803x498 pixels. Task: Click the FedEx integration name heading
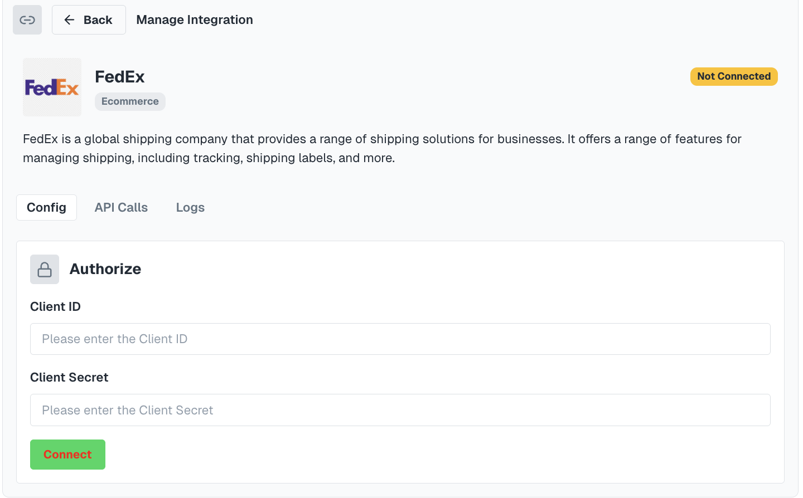coord(120,77)
